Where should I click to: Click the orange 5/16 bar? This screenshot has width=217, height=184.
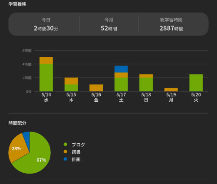96,88
